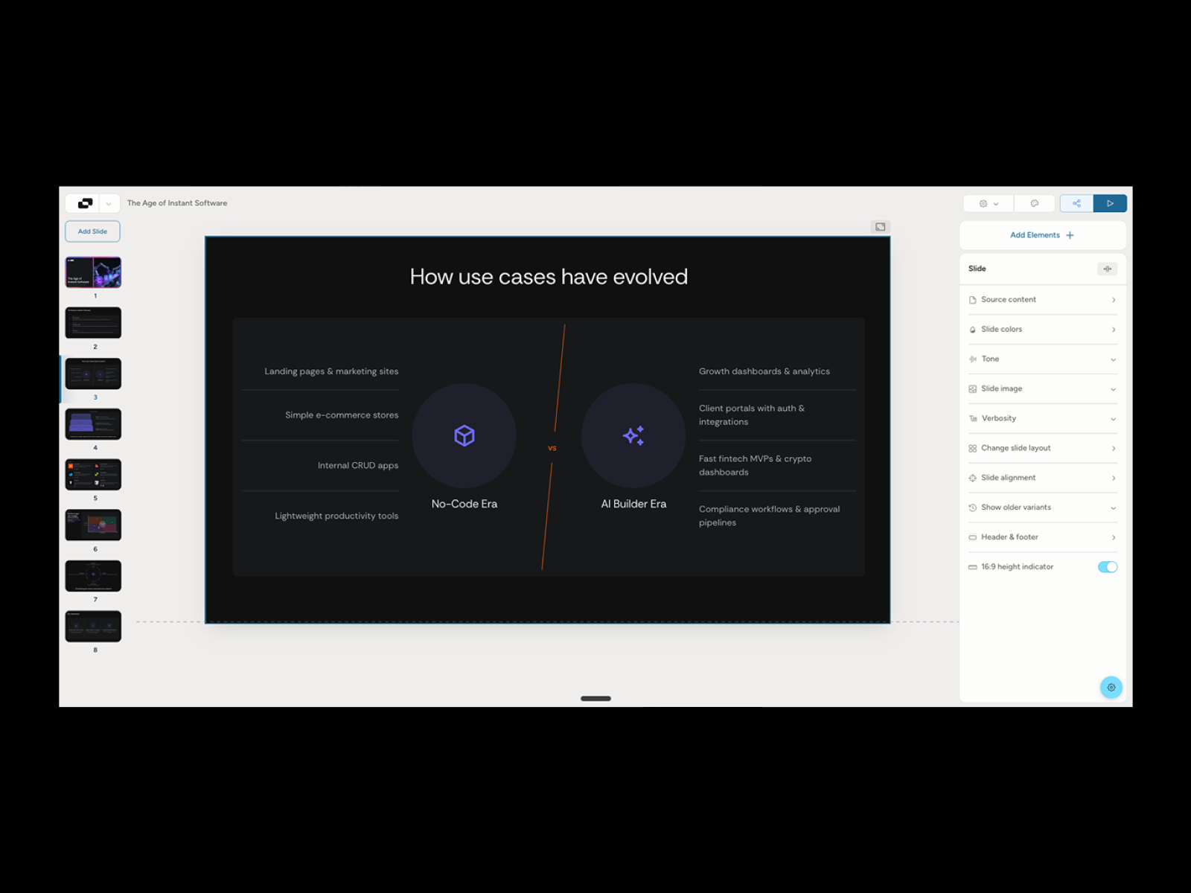Click the fullscreen icon above the slide canvas

pyautogui.click(x=881, y=227)
